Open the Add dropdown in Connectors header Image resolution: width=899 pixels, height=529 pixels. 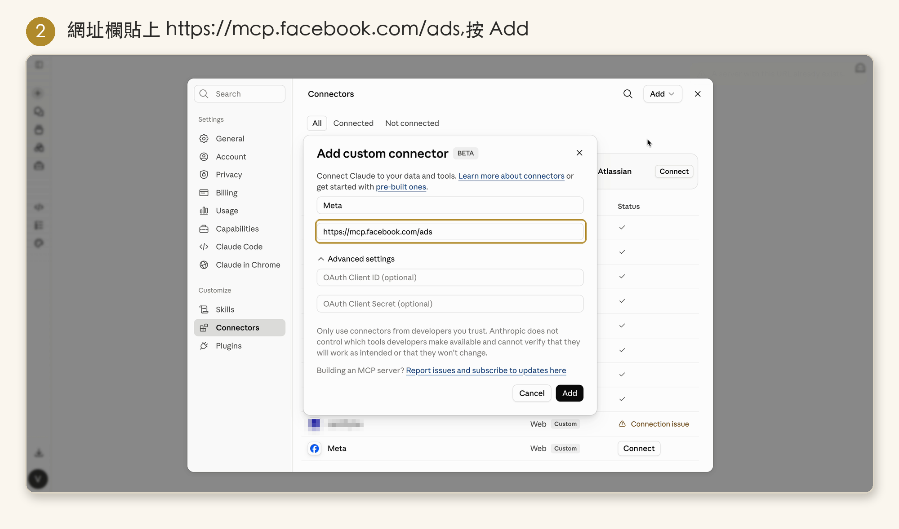pos(663,94)
